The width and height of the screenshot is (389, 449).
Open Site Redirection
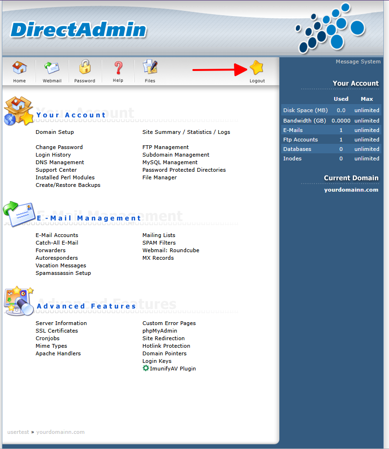tap(164, 338)
